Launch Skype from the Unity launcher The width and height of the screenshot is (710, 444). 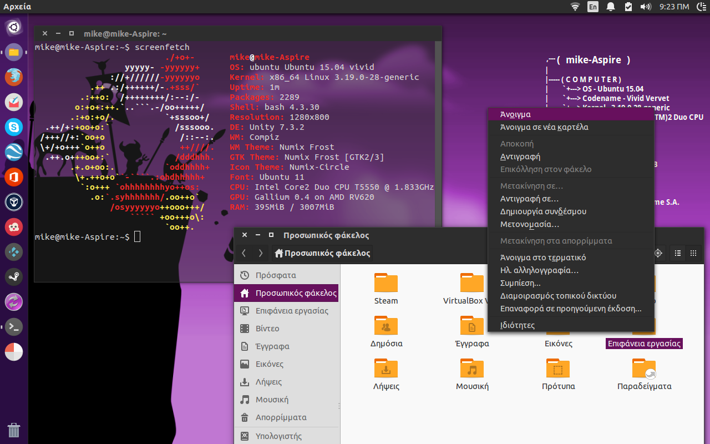[x=14, y=127]
